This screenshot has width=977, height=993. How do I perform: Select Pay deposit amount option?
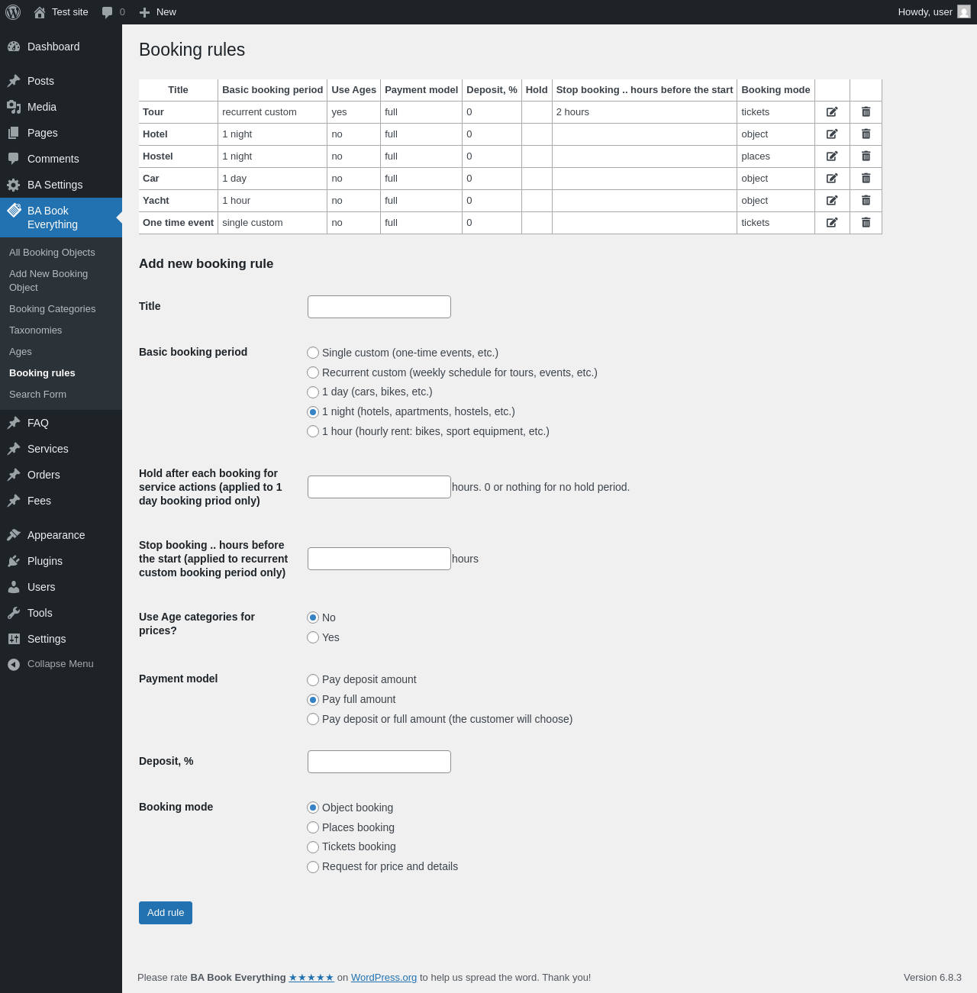click(313, 680)
